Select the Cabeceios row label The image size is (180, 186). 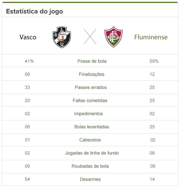tap(90, 140)
